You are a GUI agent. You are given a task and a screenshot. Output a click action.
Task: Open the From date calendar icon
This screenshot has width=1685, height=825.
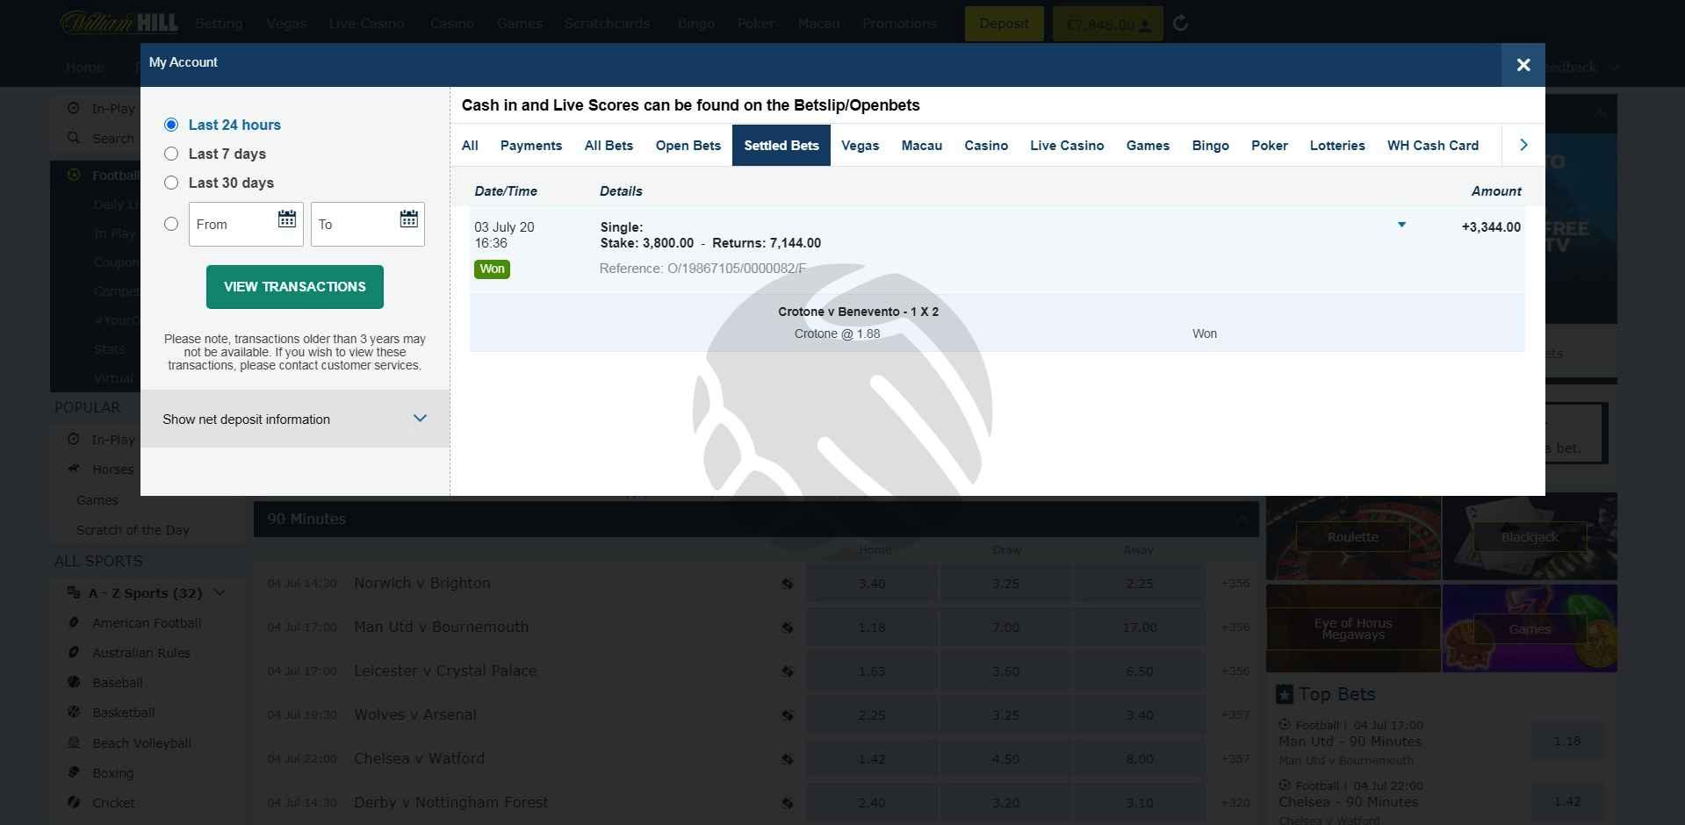coord(287,219)
